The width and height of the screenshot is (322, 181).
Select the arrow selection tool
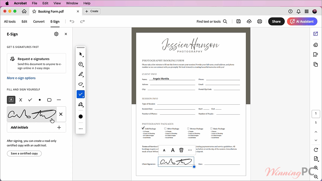pos(81,54)
